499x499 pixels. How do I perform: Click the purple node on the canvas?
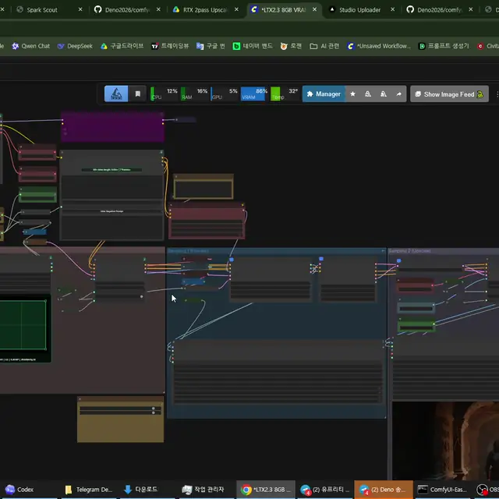pos(112,126)
